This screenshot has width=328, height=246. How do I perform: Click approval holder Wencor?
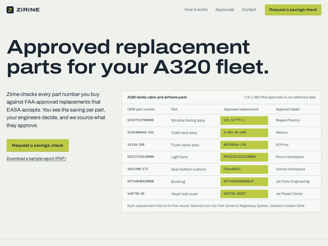point(282,133)
